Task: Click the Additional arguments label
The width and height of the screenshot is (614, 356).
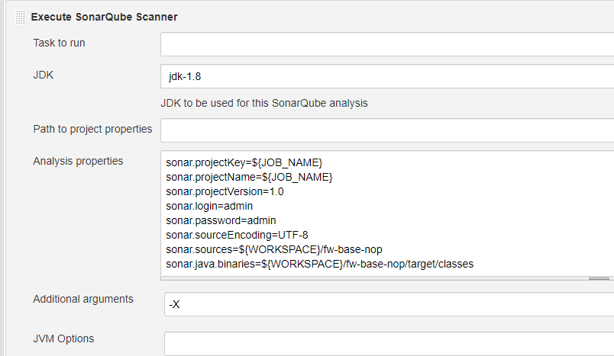Action: coord(83,299)
